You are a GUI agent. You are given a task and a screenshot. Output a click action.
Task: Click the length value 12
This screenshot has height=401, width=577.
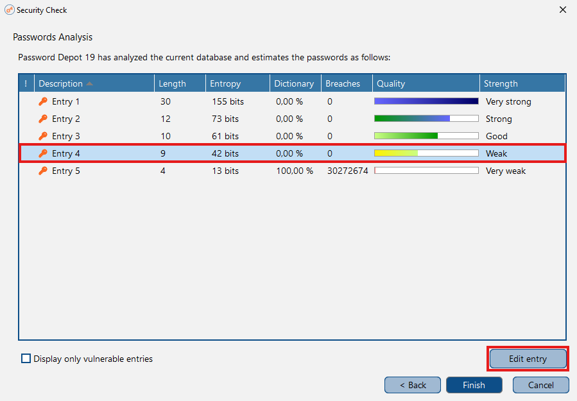pyautogui.click(x=165, y=119)
